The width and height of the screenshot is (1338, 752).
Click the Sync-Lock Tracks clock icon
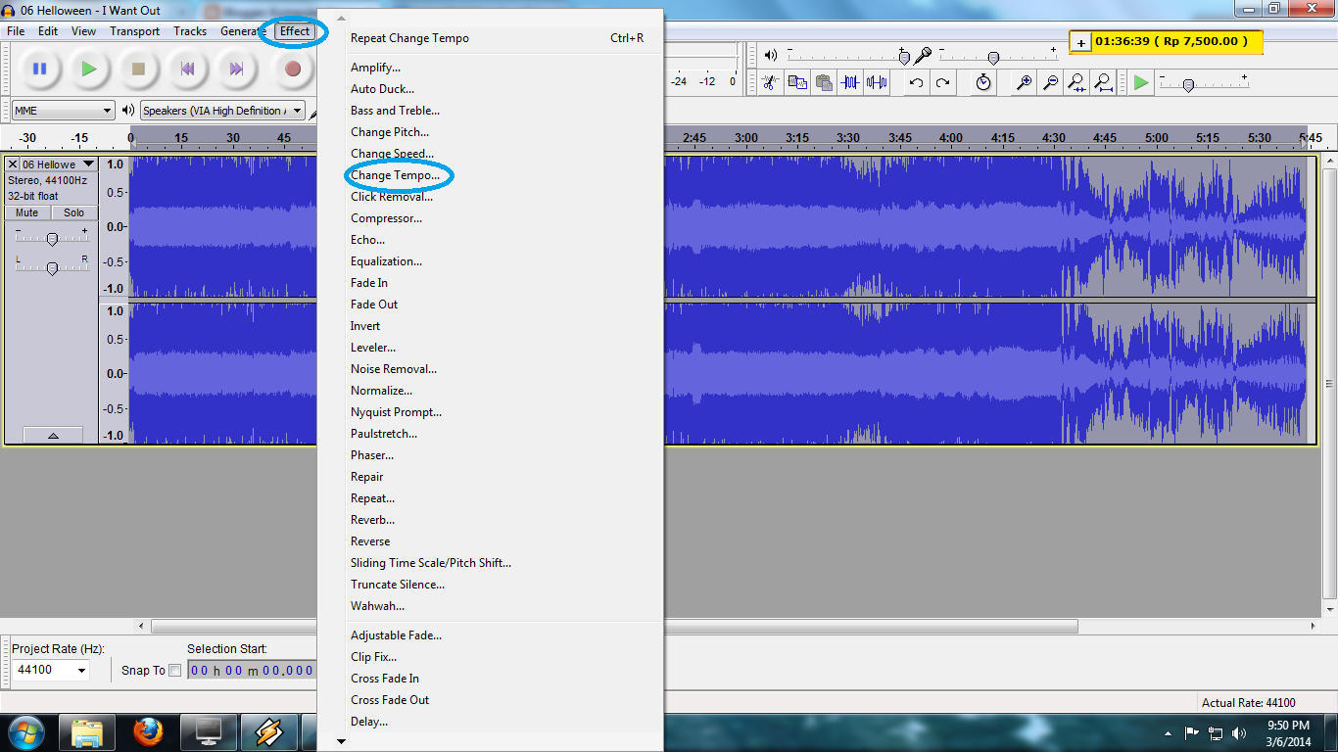coord(983,82)
